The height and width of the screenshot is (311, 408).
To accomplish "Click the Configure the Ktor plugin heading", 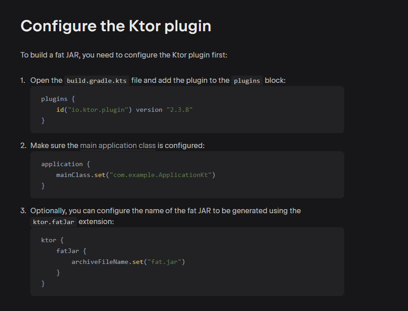I will pyautogui.click(x=116, y=26).
